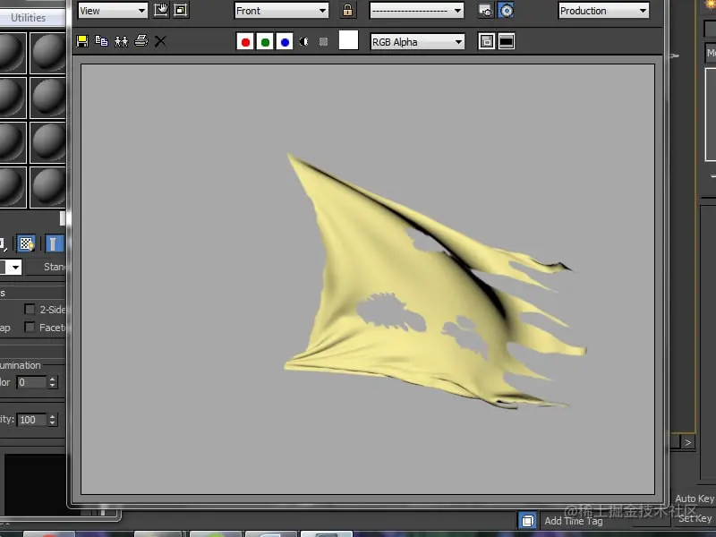
Task: Print the rendered image
Action: pyautogui.click(x=141, y=41)
